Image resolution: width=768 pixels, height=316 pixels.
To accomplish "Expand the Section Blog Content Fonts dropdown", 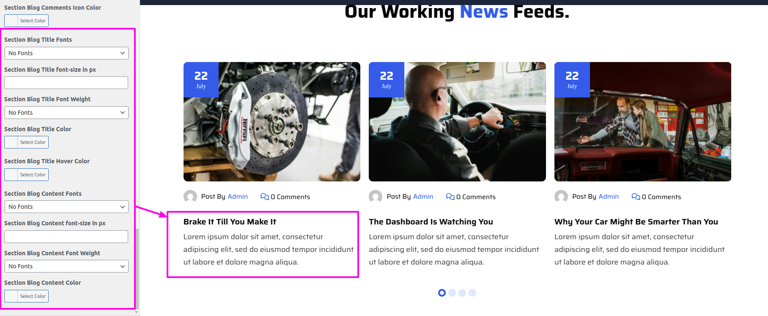I will coord(66,207).
